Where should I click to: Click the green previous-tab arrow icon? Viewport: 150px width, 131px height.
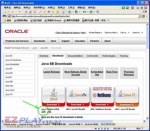tap(123, 8)
